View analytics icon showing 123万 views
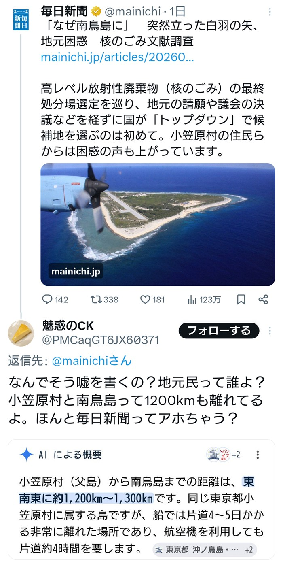 coord(192,300)
